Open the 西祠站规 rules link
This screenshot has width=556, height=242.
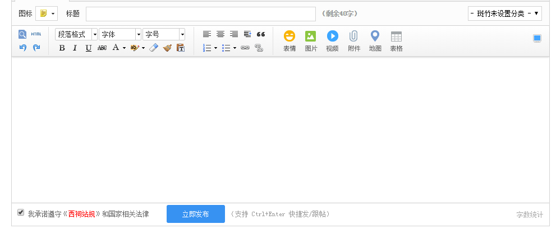click(81, 214)
